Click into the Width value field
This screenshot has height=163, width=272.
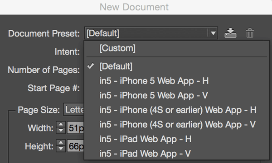(x=76, y=128)
